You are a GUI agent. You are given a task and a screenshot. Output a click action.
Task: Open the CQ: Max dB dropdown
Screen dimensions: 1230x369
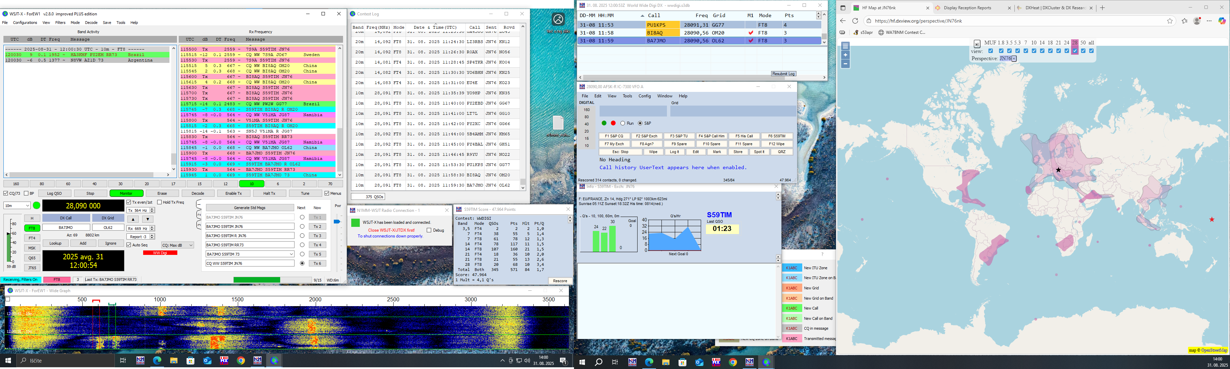(178, 245)
